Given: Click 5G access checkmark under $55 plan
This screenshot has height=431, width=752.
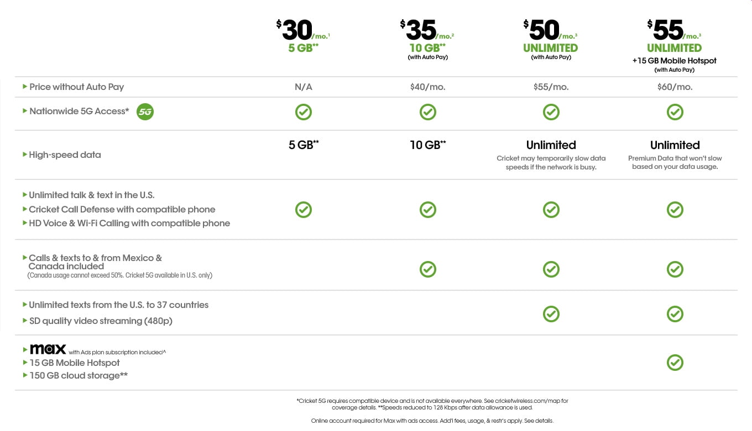Looking at the screenshot, I should pos(675,112).
